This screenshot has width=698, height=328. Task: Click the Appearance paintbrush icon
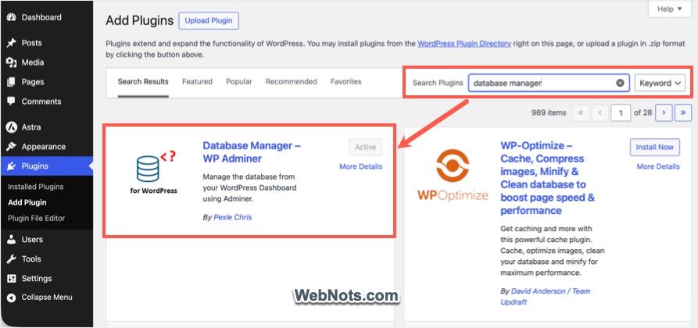click(11, 147)
